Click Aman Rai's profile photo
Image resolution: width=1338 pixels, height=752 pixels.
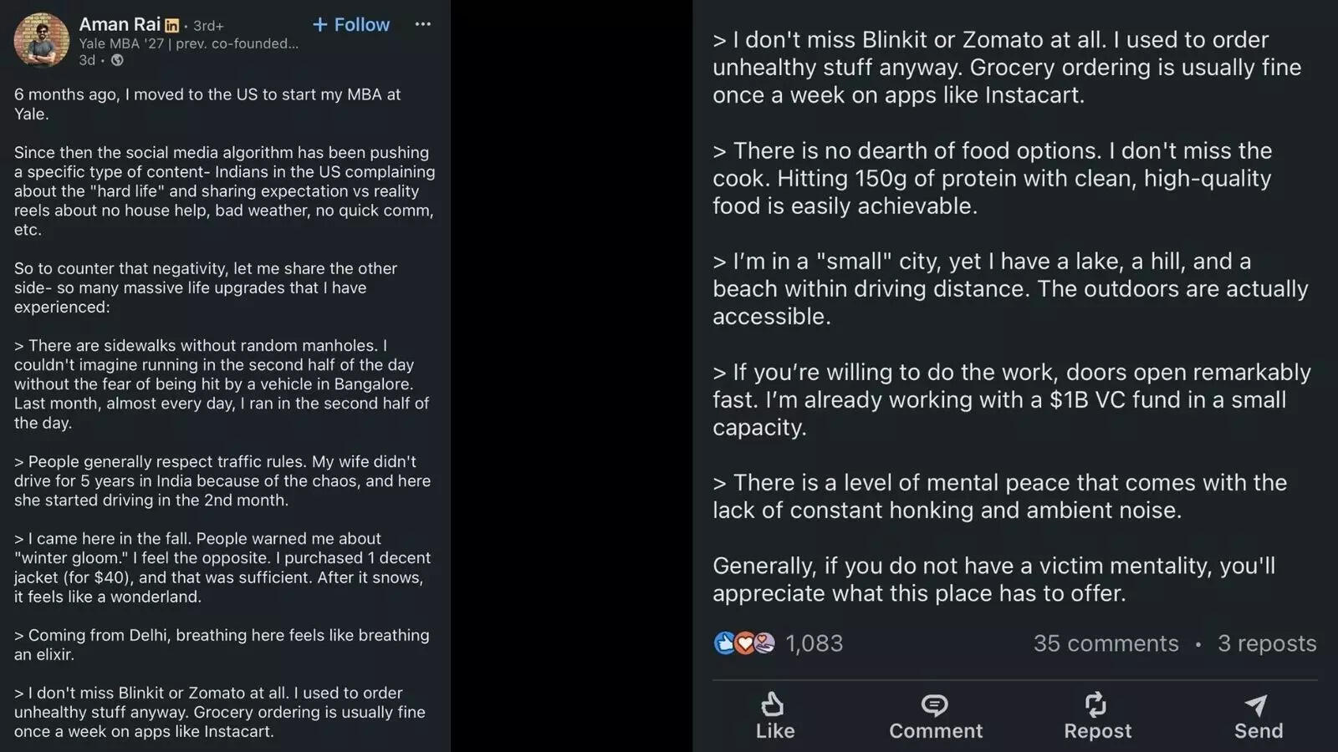(42, 40)
